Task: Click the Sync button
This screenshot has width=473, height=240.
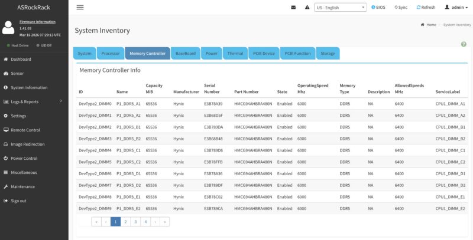Action: click(401, 7)
